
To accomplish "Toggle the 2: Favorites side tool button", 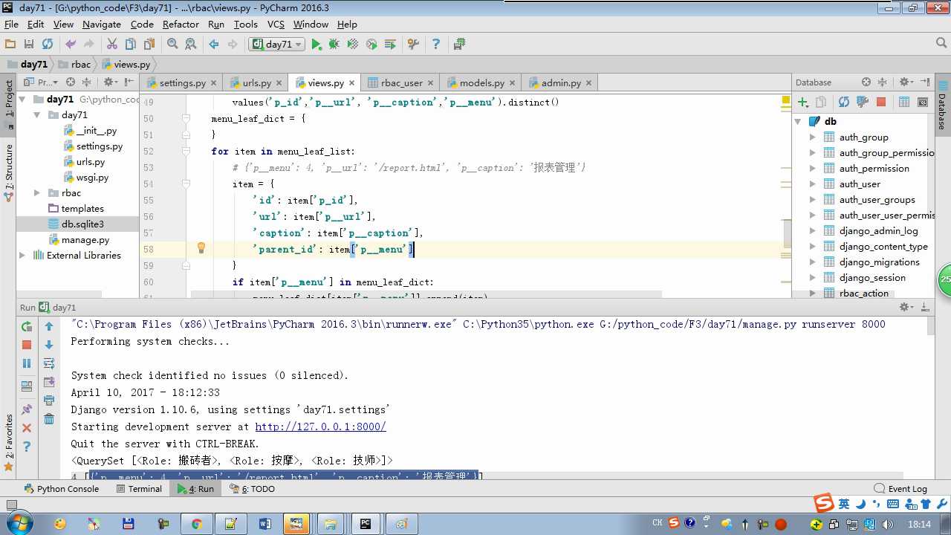I will (9, 442).
